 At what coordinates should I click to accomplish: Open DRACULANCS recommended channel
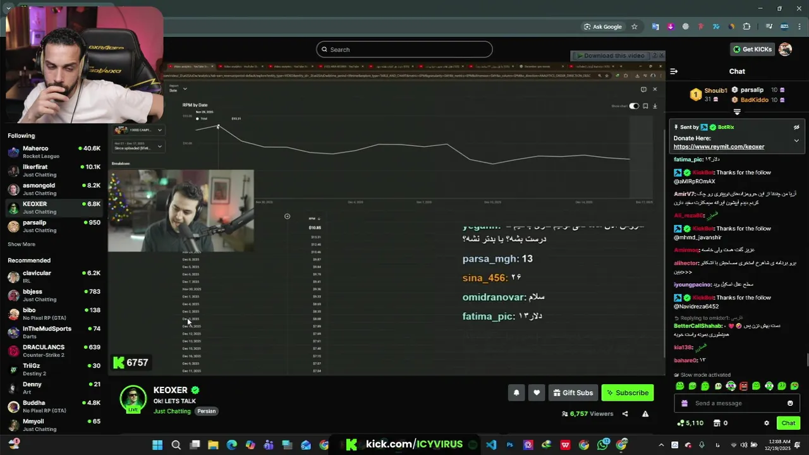pyautogui.click(x=54, y=351)
